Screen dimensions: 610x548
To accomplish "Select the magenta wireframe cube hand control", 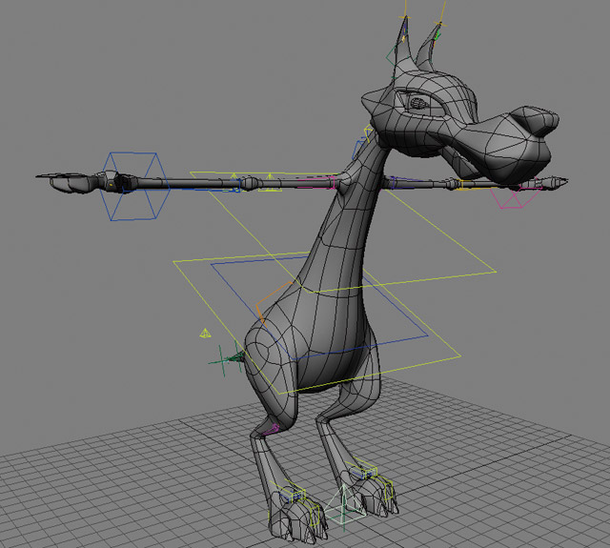I will click(516, 193).
